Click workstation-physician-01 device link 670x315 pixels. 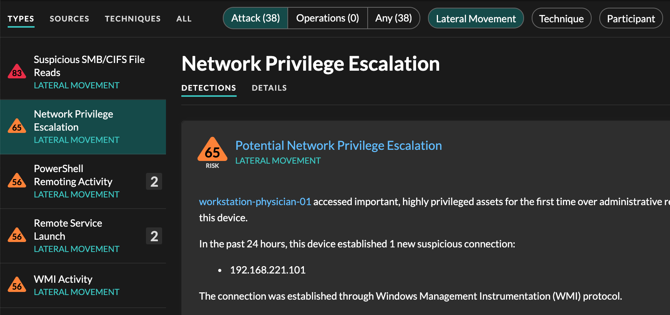[x=255, y=202]
